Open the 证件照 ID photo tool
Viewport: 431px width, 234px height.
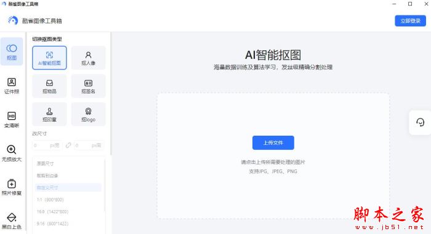[x=12, y=85]
